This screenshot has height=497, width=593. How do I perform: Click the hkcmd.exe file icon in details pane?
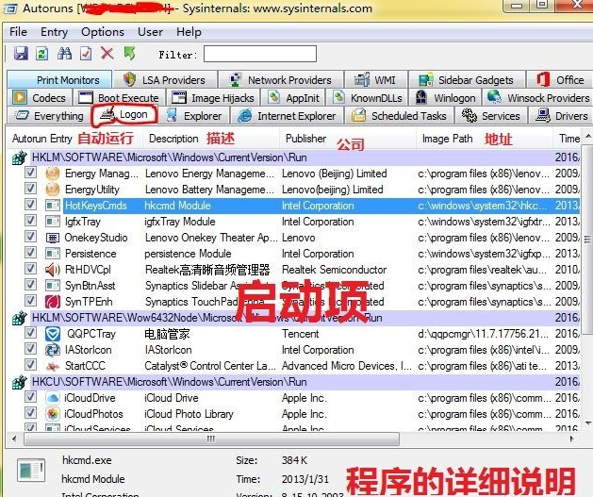31,472
